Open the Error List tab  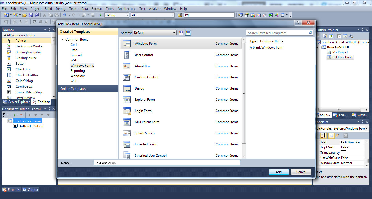[x=11, y=190]
